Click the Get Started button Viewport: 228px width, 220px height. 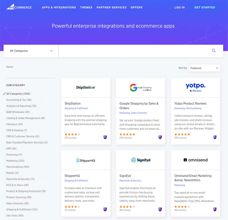(205, 7)
